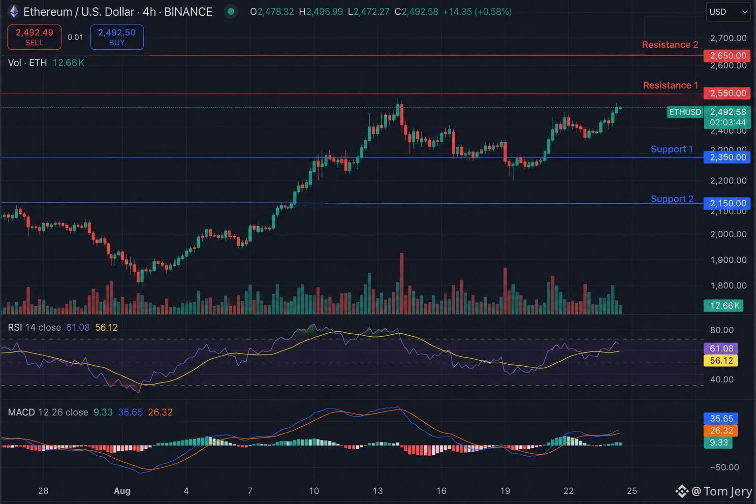
Task: Click the 2,000.00 tick on the price axis
Action: click(728, 234)
